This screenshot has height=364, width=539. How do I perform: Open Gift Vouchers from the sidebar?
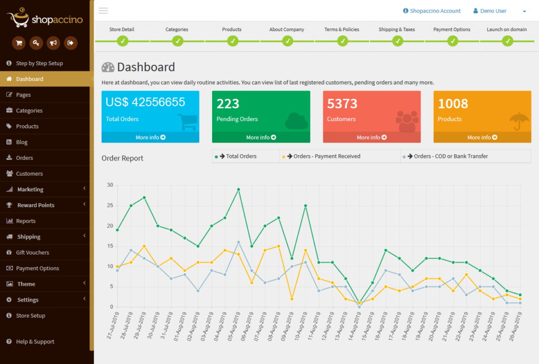[32, 252]
